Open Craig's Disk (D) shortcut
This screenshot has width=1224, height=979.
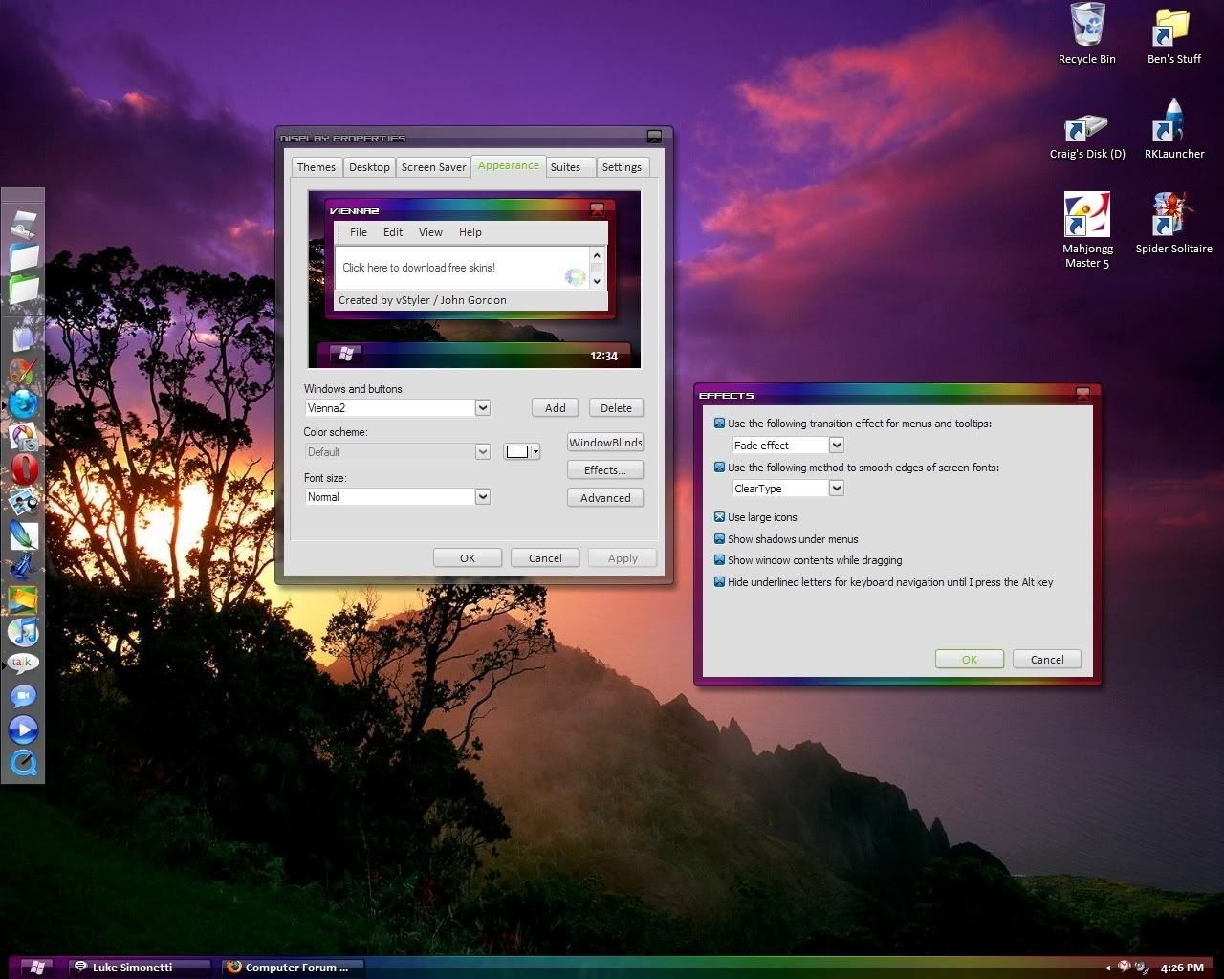(1087, 136)
